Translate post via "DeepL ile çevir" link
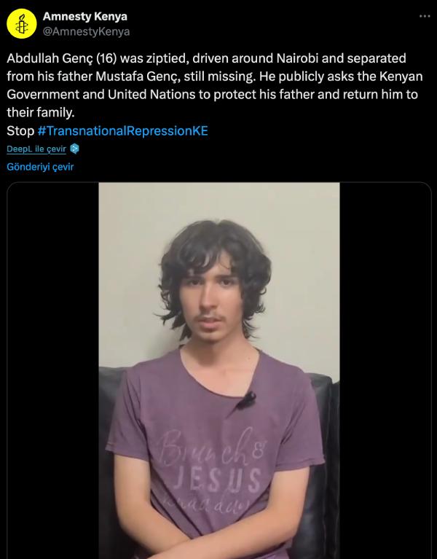 [36, 149]
